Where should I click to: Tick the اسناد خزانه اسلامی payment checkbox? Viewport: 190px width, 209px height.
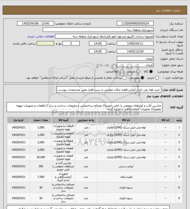[x=125, y=78]
